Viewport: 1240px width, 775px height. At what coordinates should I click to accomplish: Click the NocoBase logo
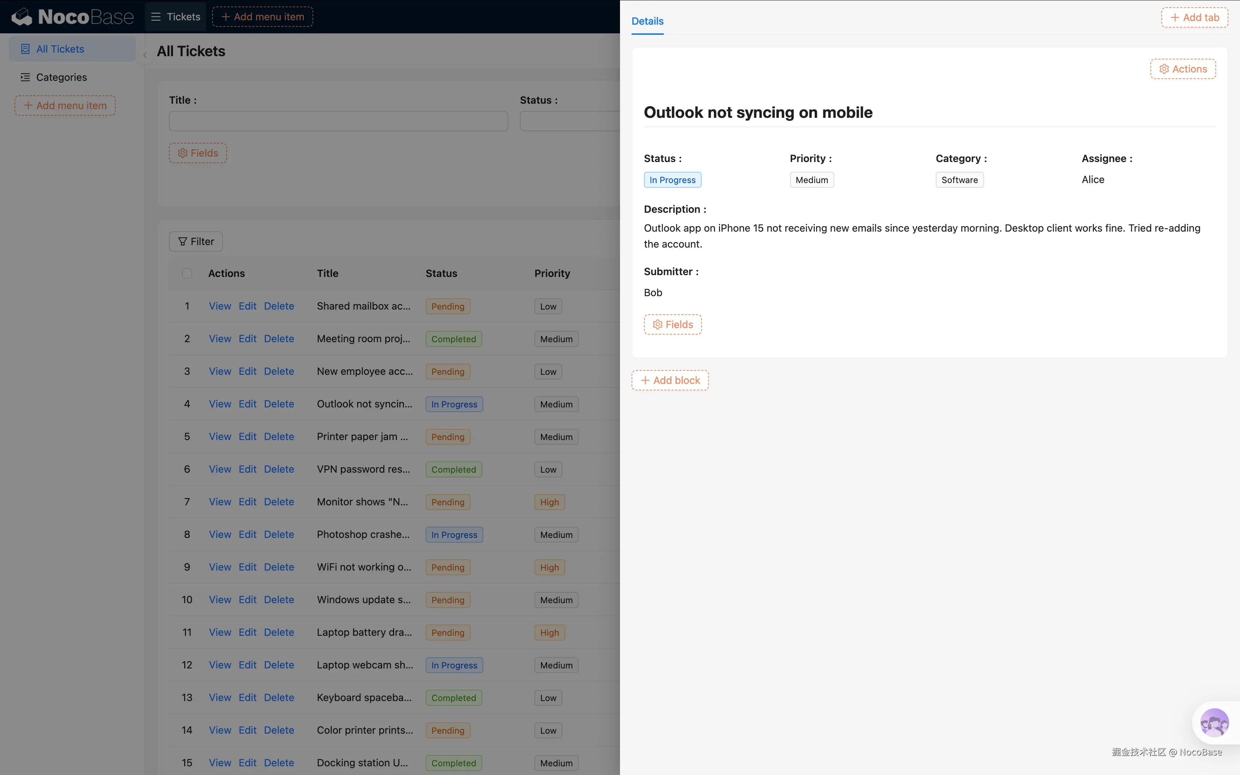click(72, 17)
